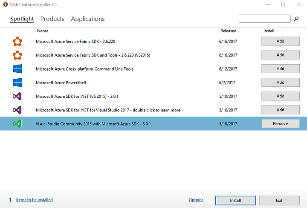
Task: Click the install count number 1
Action: coord(10,200)
